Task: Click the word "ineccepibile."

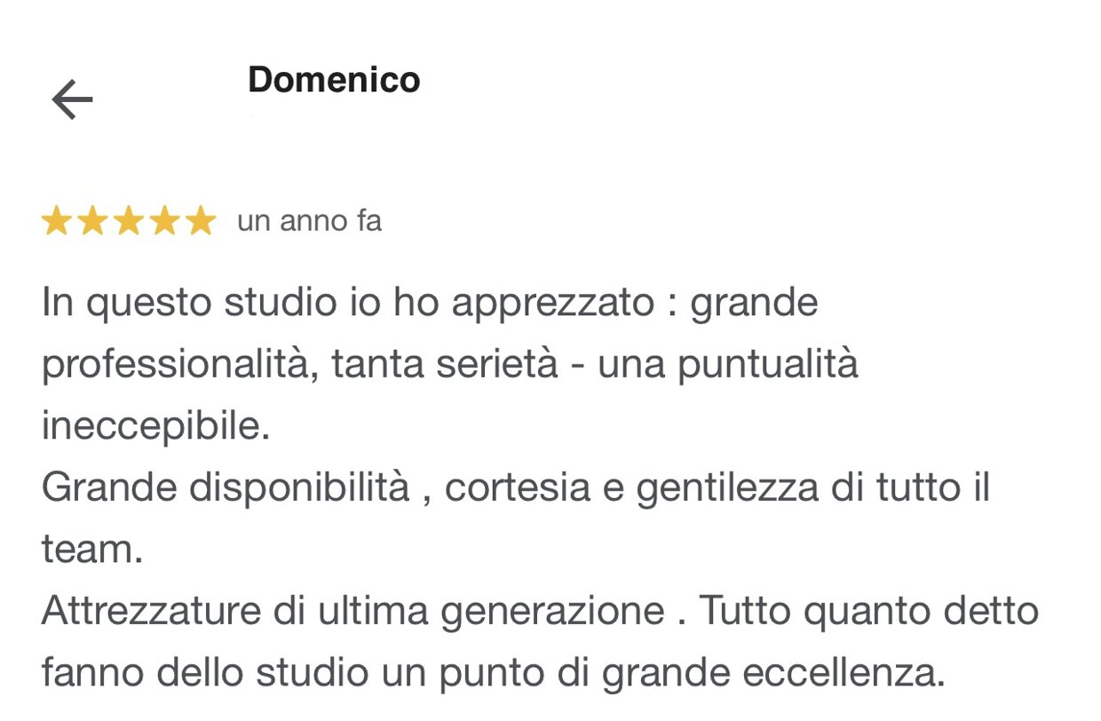Action: tap(155, 427)
